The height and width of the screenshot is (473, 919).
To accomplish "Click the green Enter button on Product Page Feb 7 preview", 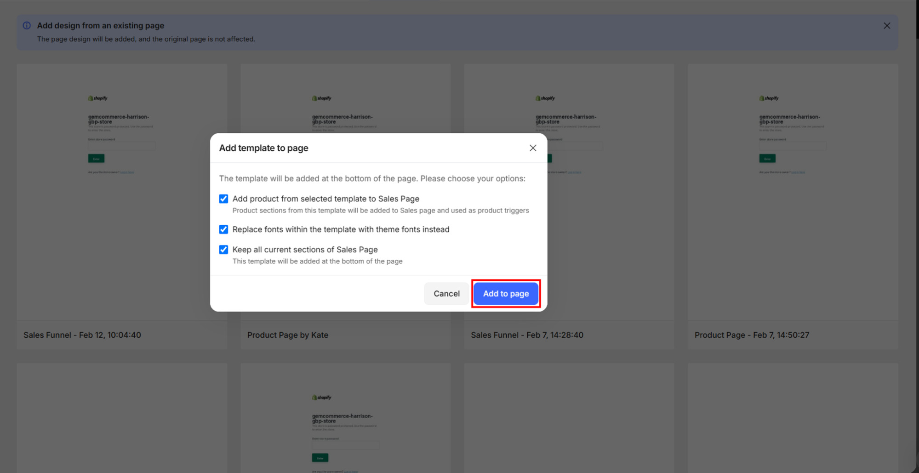I will coord(767,158).
